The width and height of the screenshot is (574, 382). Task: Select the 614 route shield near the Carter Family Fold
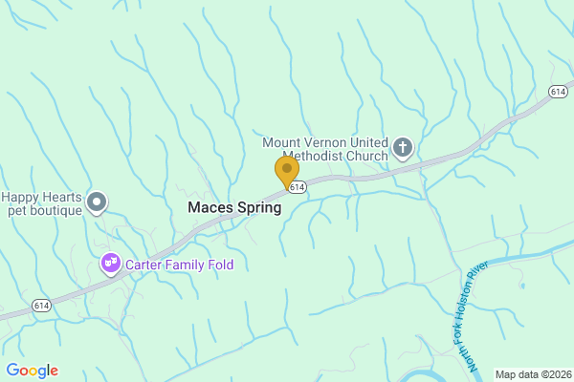(41, 306)
